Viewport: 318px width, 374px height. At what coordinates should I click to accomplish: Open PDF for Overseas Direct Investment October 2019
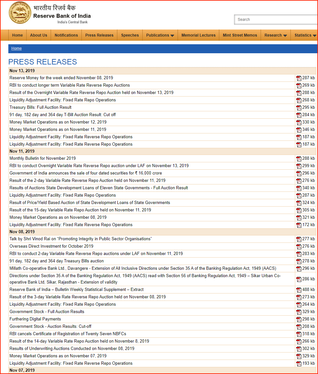[x=299, y=247]
